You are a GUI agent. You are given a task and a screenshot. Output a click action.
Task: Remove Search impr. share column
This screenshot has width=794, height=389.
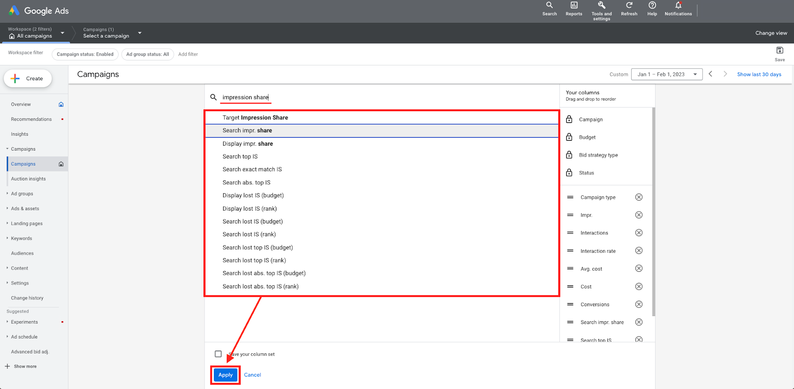[639, 322]
